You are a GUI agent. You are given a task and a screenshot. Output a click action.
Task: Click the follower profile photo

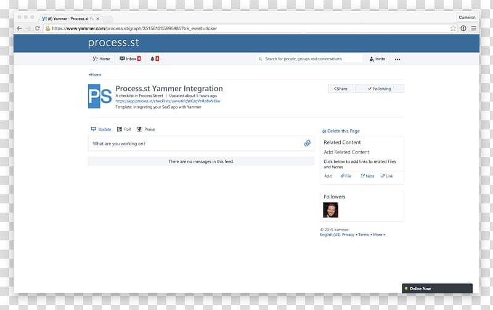331,210
